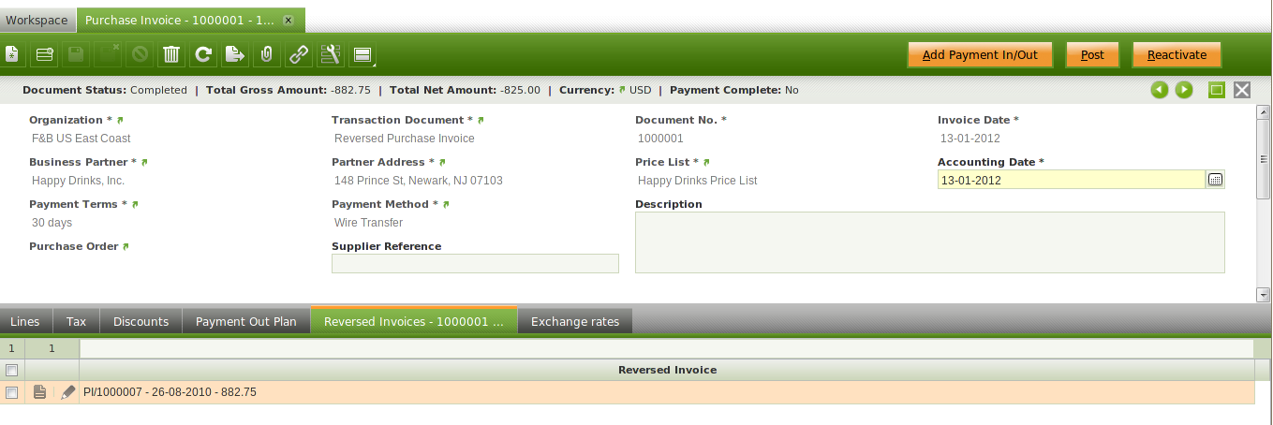Go to next record with green arrow
Viewport: 1273px width, 425px height.
tap(1184, 90)
